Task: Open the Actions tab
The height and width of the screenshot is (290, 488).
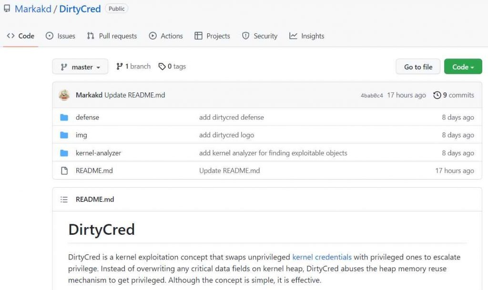Action: pyautogui.click(x=166, y=36)
